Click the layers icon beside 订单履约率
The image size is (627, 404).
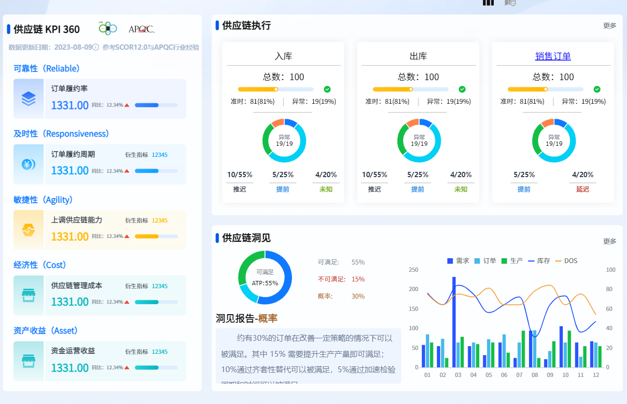pyautogui.click(x=28, y=98)
